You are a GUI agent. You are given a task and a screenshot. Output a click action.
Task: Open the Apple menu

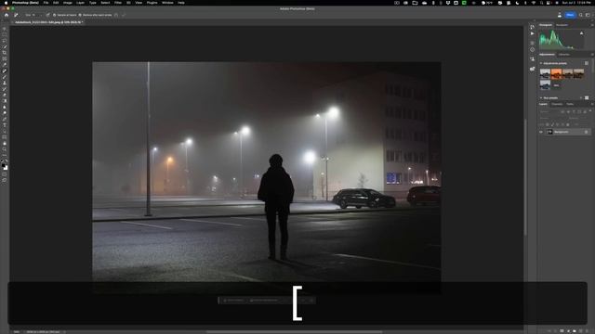(x=6, y=3)
